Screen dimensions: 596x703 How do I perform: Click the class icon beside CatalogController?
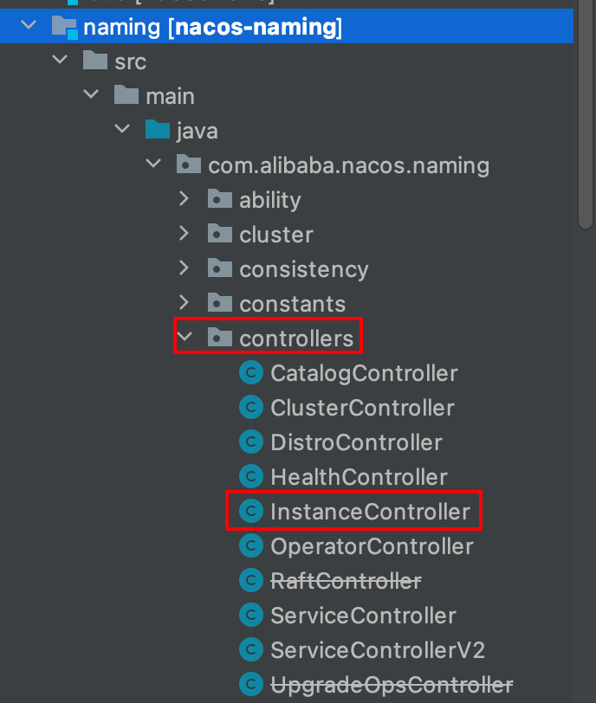click(251, 373)
